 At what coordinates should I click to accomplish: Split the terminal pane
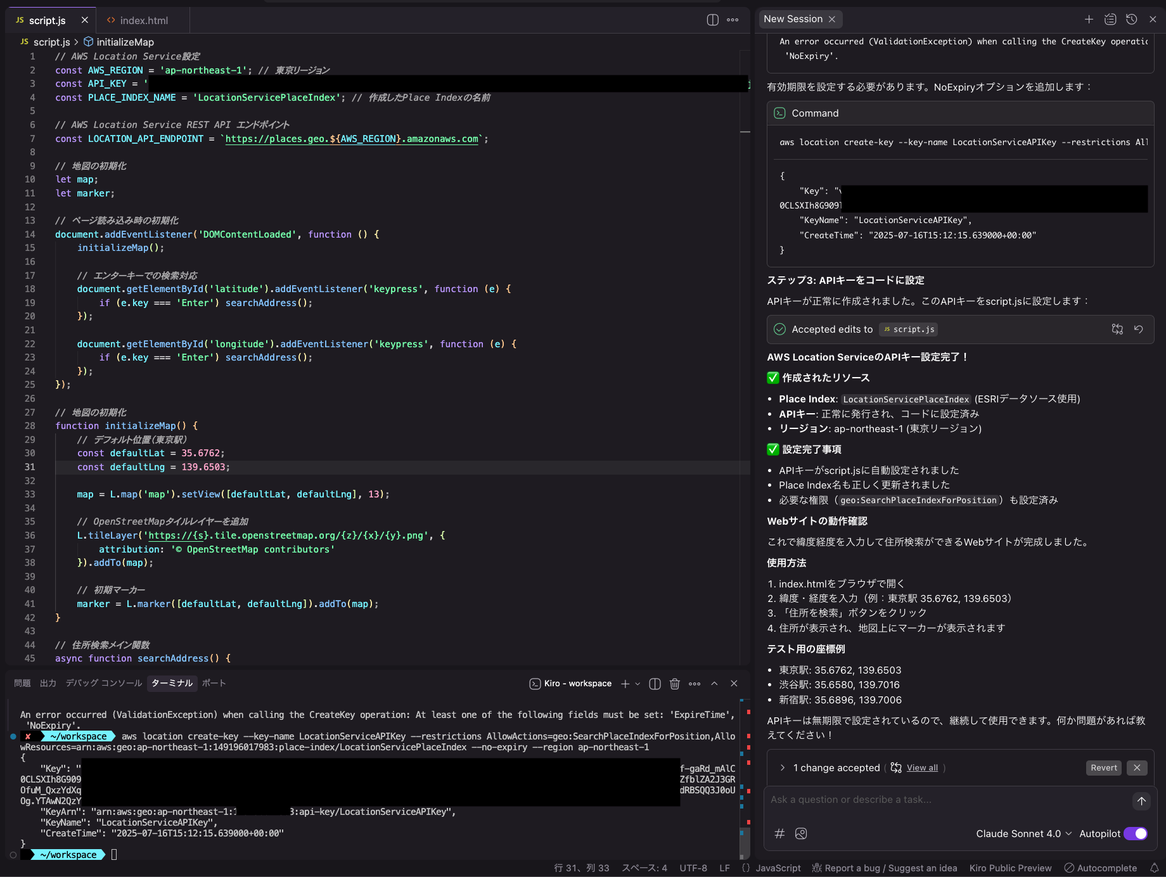(x=655, y=684)
